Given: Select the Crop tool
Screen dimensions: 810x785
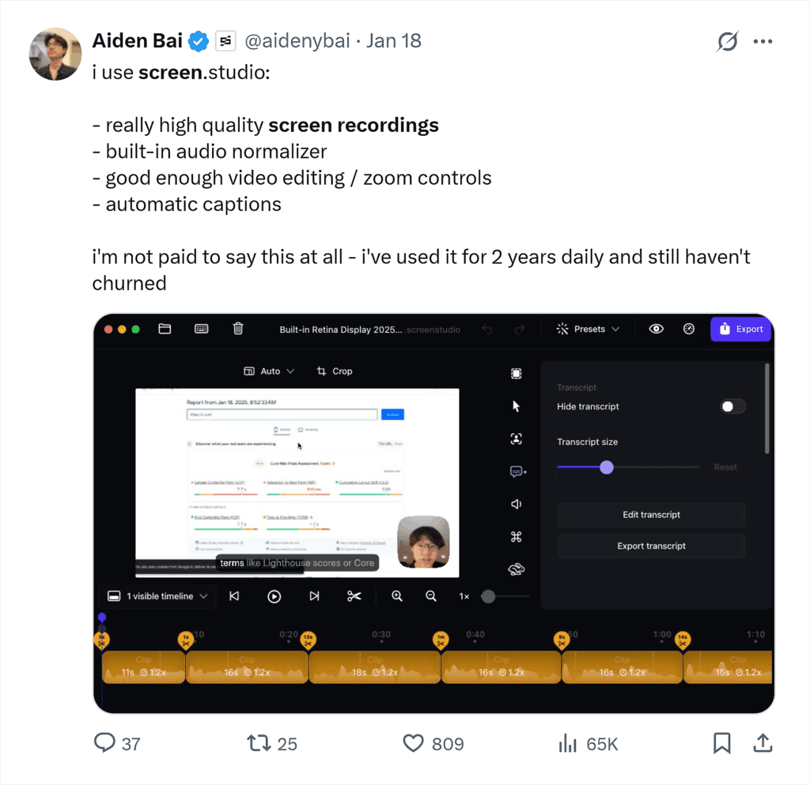Looking at the screenshot, I should pos(334,371).
